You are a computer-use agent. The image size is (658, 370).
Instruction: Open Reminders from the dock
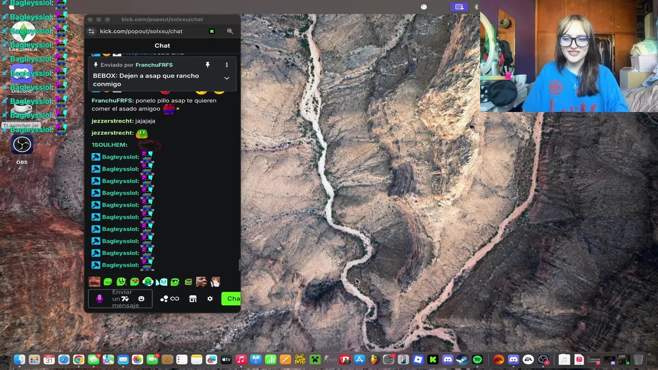click(181, 360)
